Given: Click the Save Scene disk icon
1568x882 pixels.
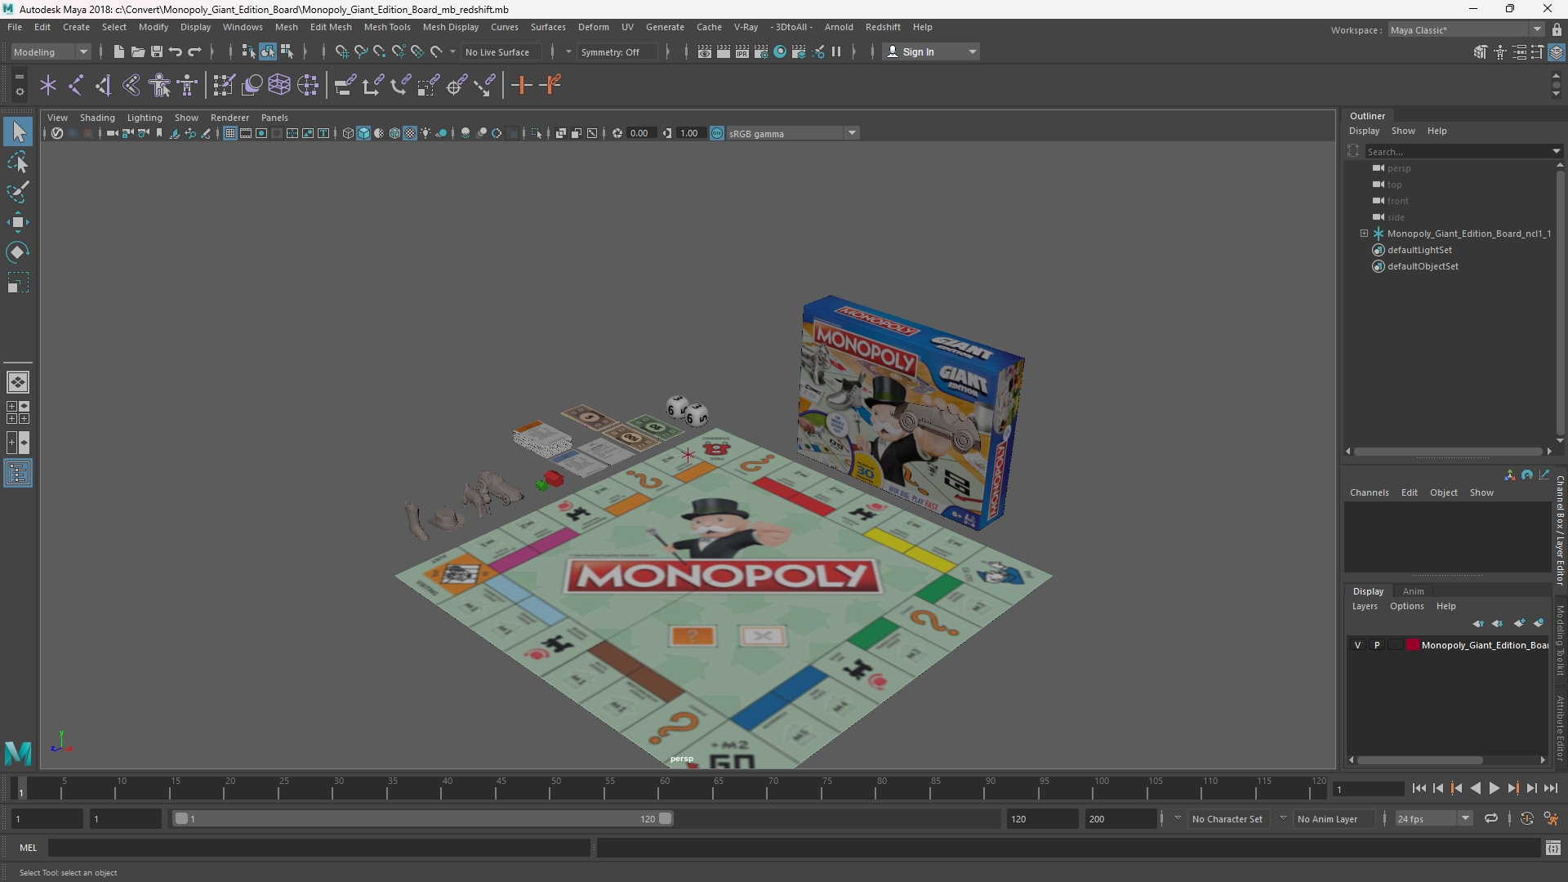Looking at the screenshot, I should pos(157,51).
